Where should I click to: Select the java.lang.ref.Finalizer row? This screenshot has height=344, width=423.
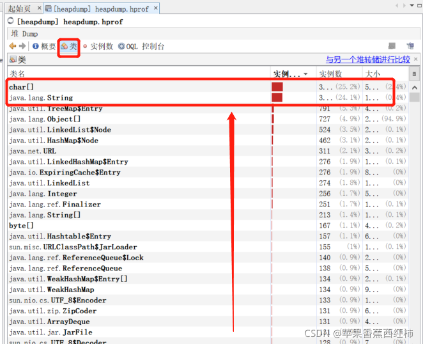(x=208, y=204)
